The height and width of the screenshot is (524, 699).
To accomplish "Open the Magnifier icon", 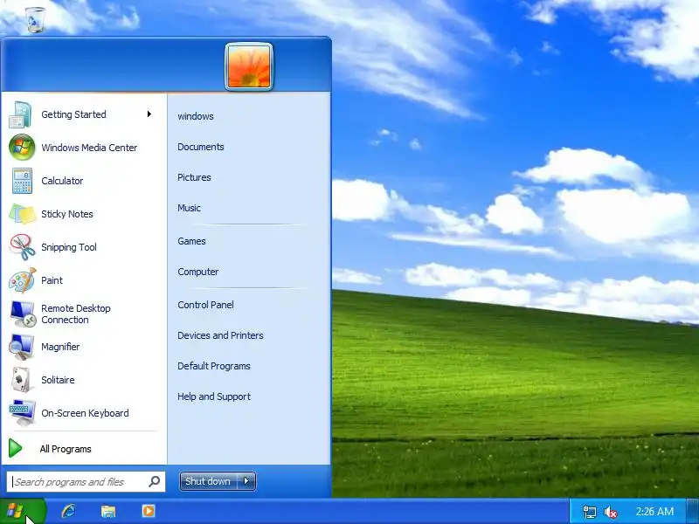I will point(22,347).
